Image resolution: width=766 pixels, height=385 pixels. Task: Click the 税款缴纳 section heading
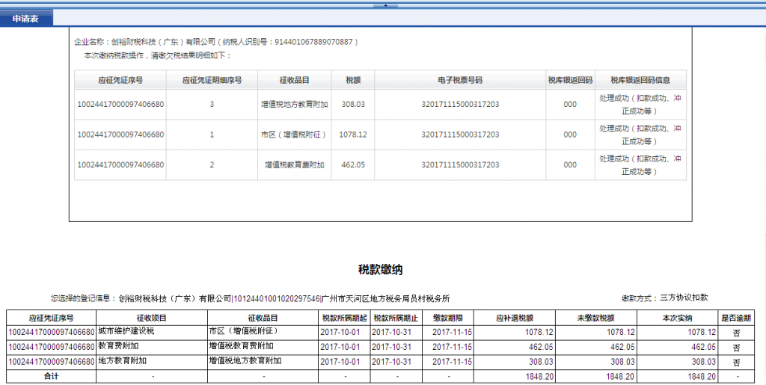tap(381, 269)
